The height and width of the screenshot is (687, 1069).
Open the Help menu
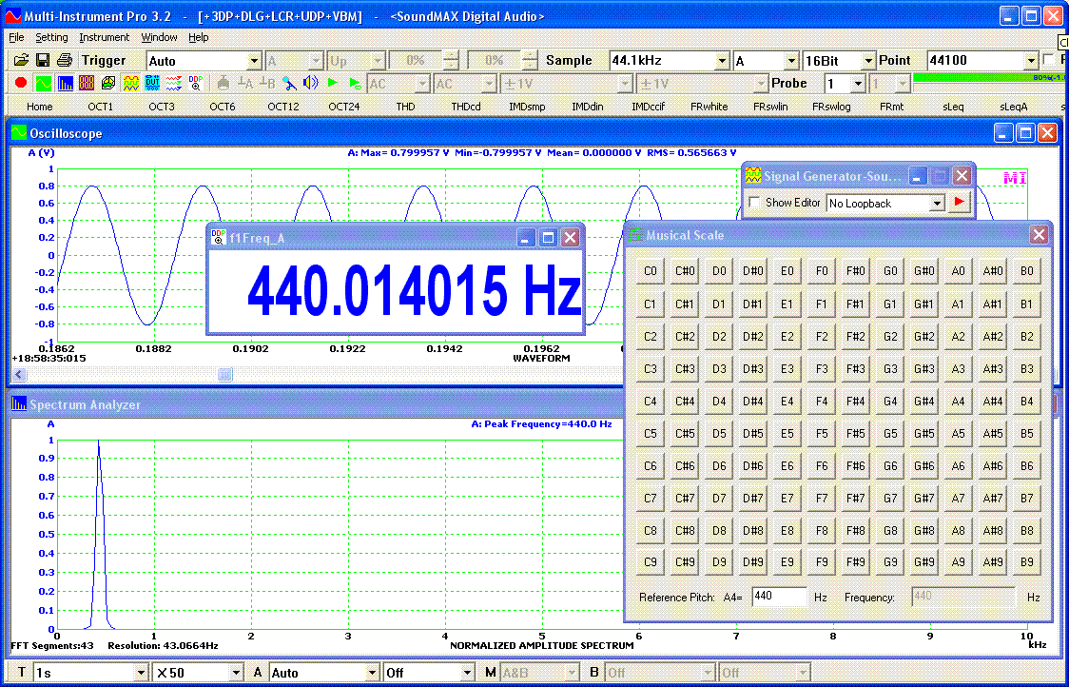click(199, 37)
